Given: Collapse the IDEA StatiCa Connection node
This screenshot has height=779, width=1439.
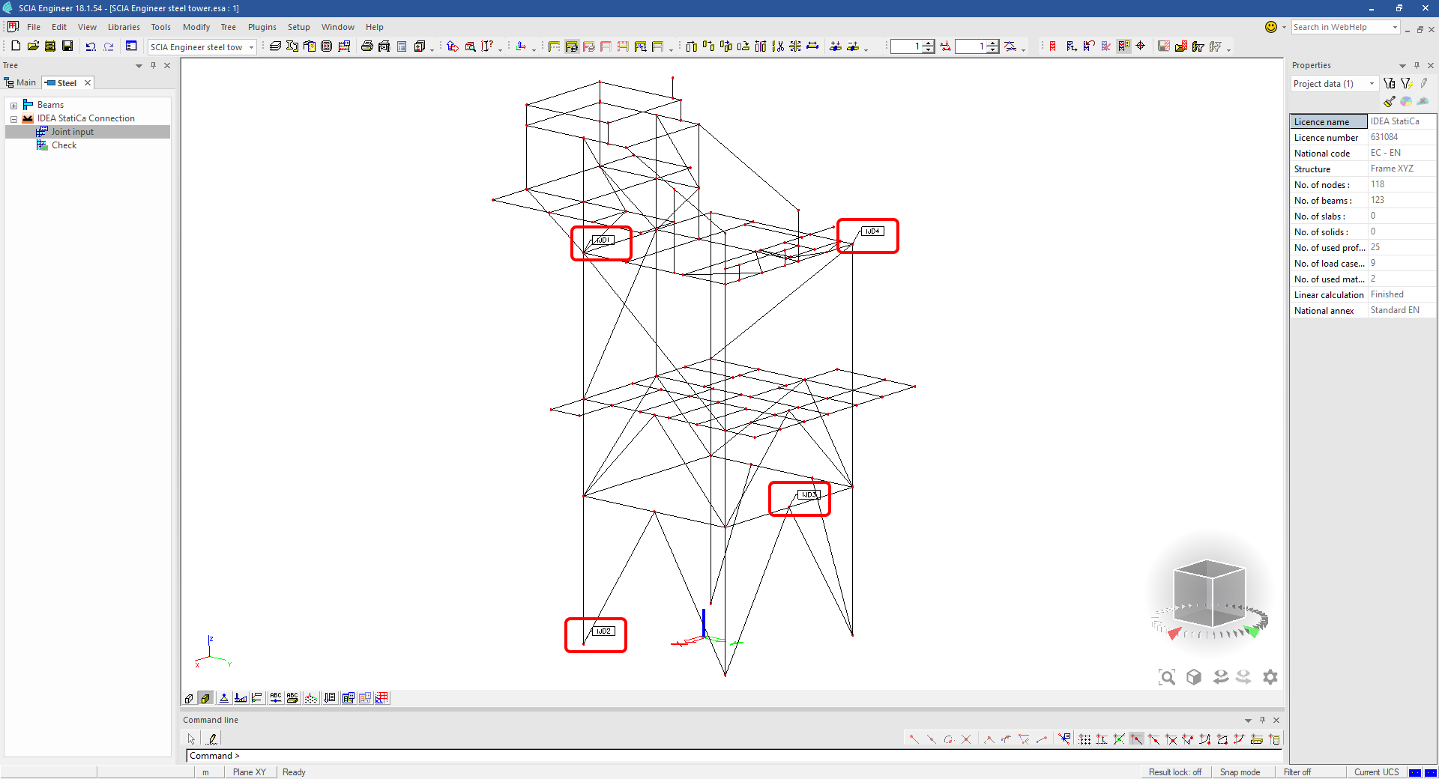Looking at the screenshot, I should tap(13, 119).
